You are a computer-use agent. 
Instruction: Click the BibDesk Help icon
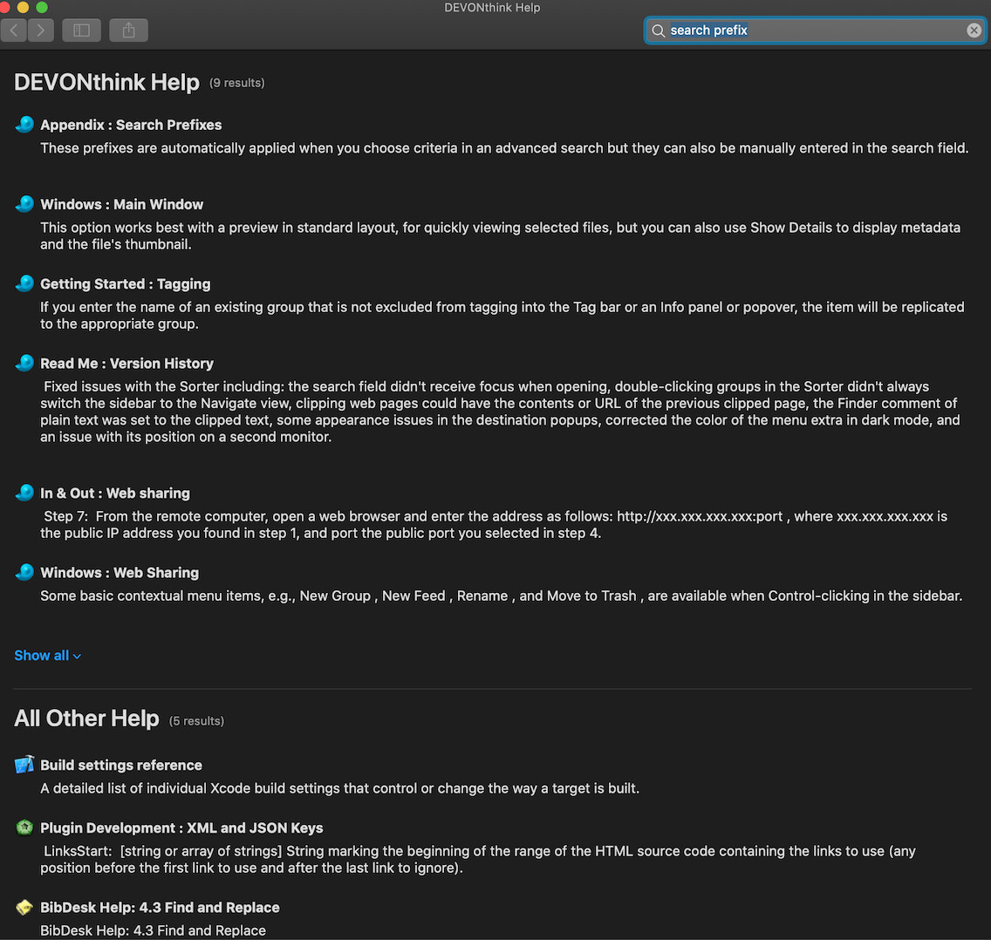pos(24,908)
